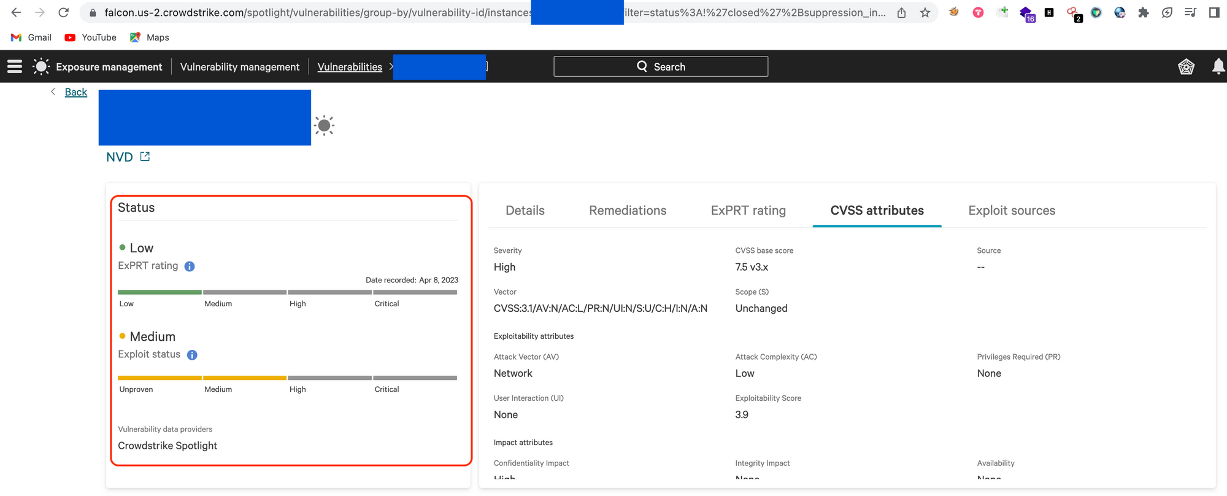Share this page from the address bar
The height and width of the screenshot is (496, 1227).
pyautogui.click(x=901, y=12)
